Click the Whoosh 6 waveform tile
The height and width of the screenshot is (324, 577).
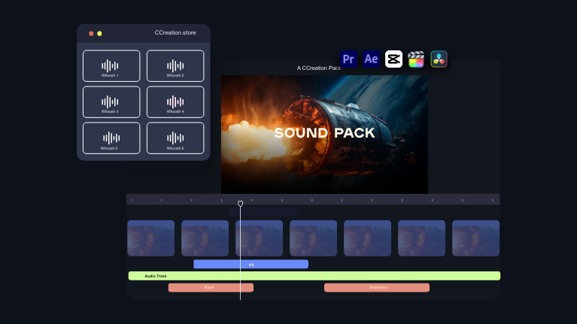point(175,138)
